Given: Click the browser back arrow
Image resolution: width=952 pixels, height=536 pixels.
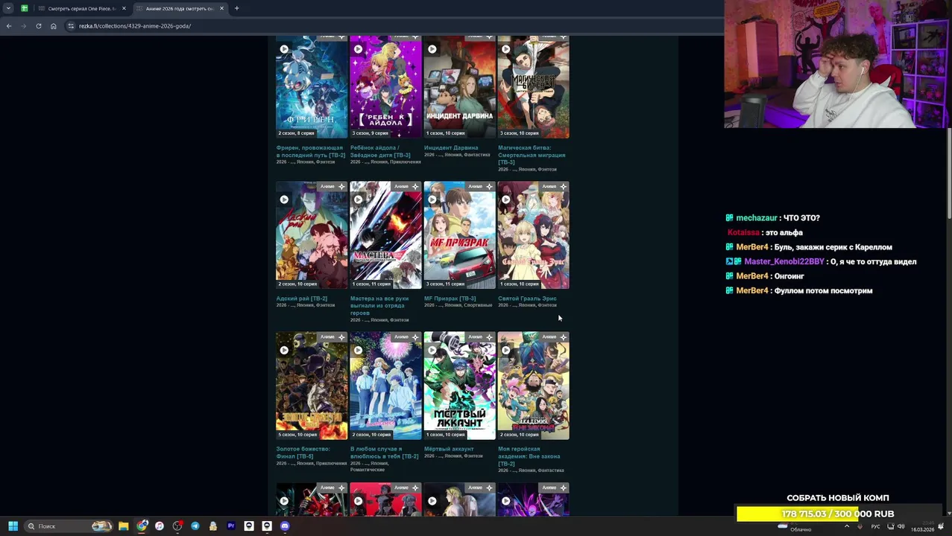Looking at the screenshot, I should click(9, 26).
